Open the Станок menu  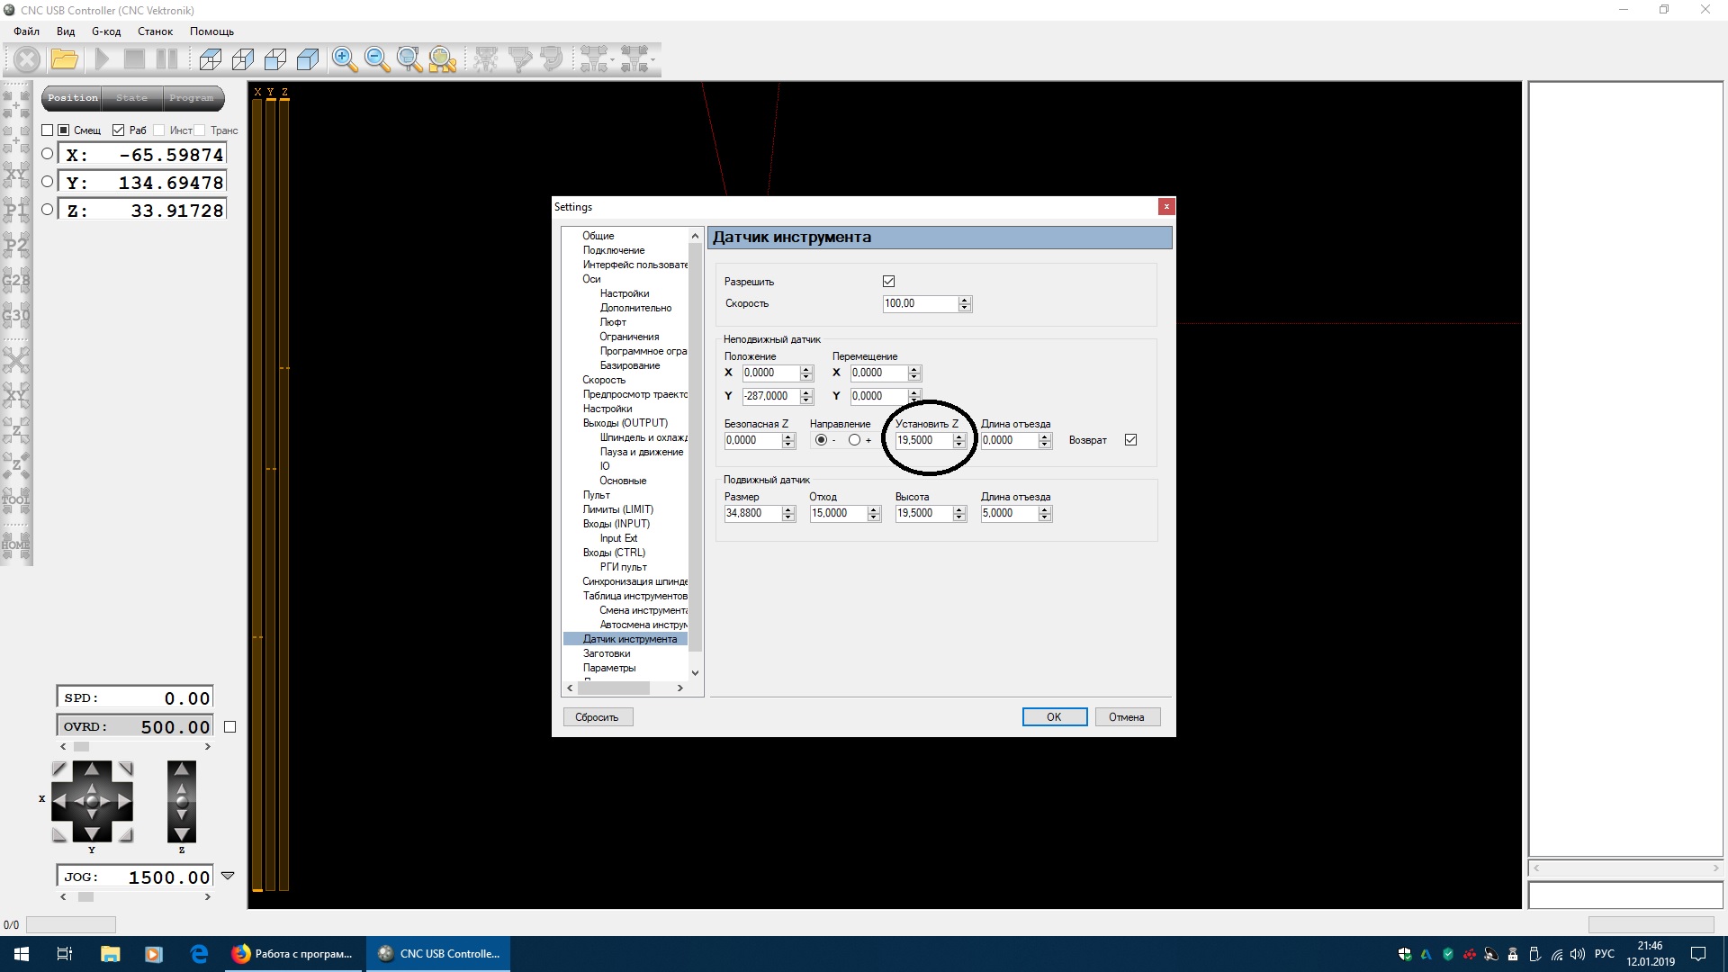point(155,31)
